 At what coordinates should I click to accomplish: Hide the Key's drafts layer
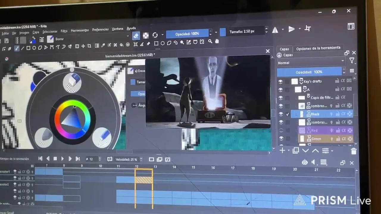pyautogui.click(x=280, y=81)
